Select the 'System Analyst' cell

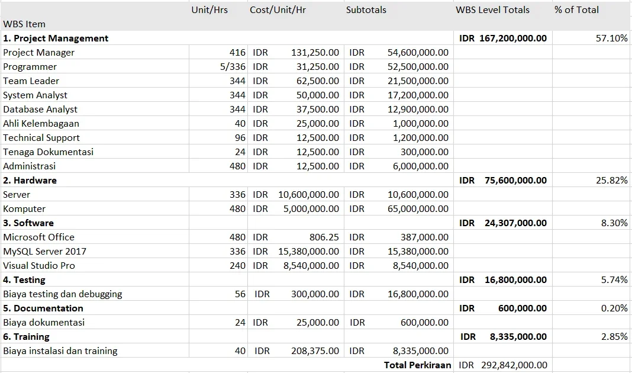click(x=35, y=95)
